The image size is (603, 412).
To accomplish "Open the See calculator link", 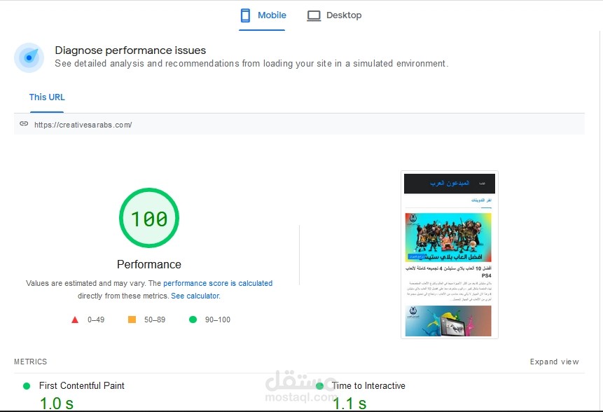I will click(195, 296).
